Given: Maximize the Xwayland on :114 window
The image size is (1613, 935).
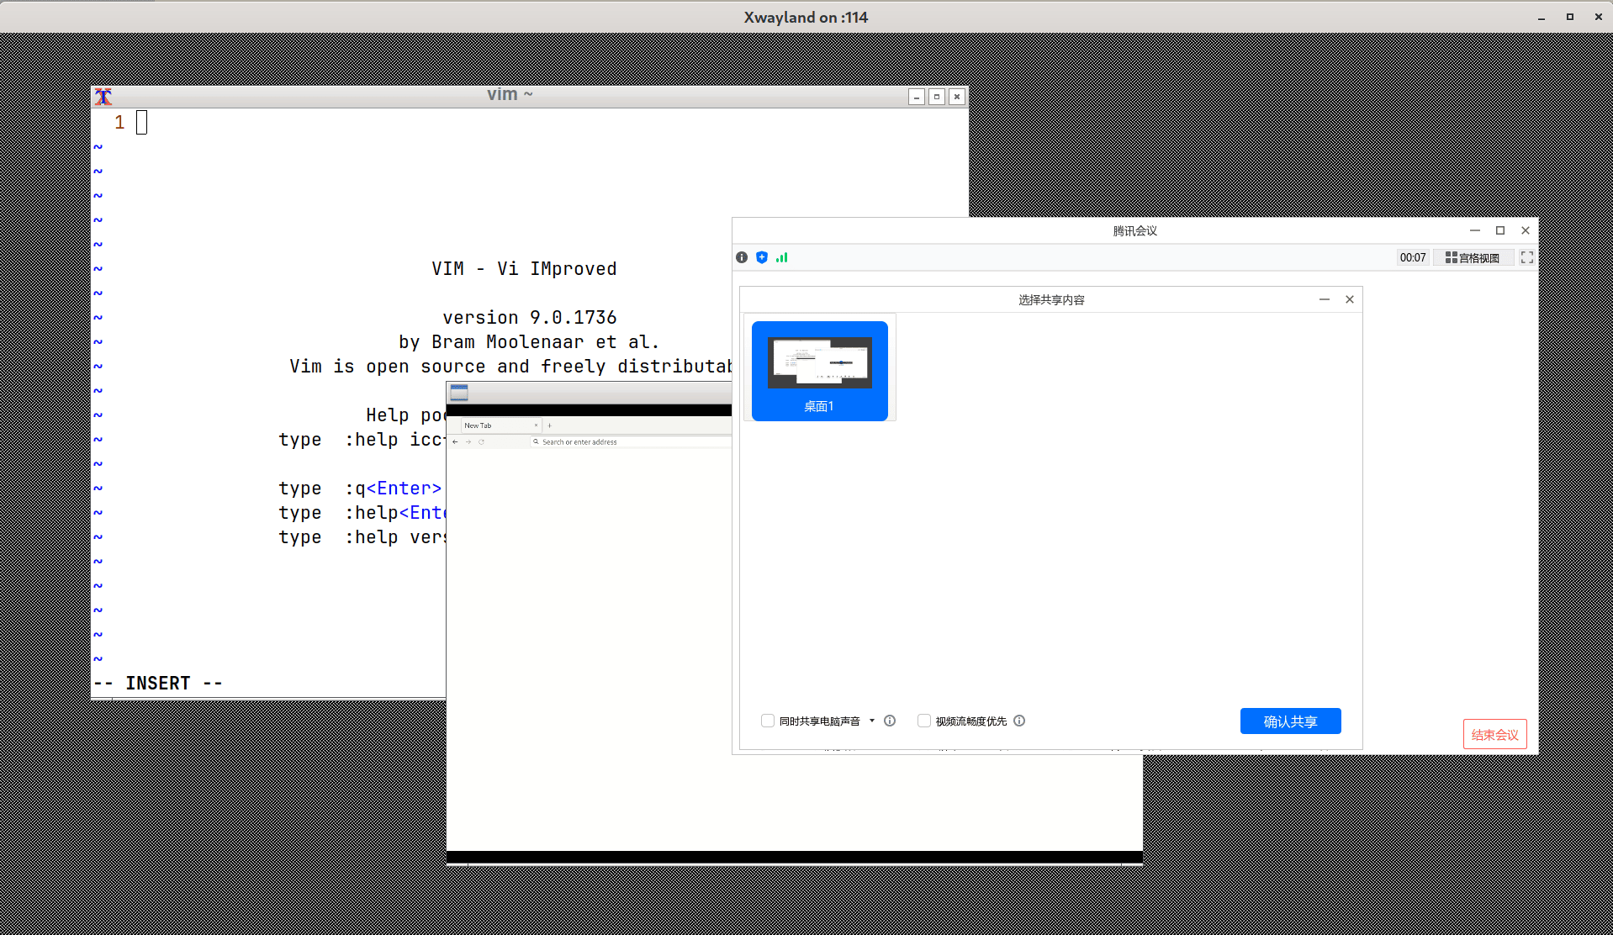Looking at the screenshot, I should tap(1569, 17).
